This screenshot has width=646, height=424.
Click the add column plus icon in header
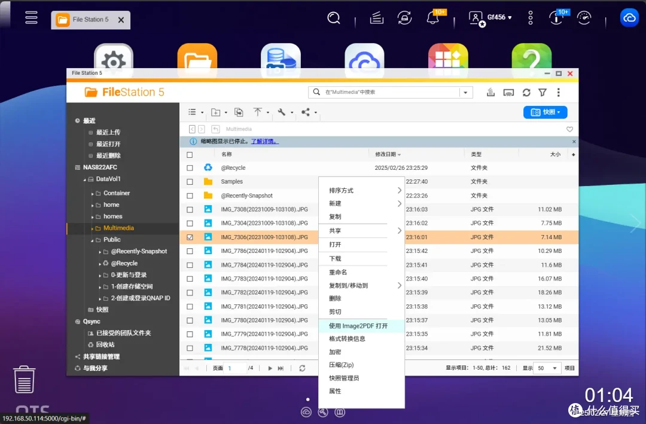coord(573,154)
